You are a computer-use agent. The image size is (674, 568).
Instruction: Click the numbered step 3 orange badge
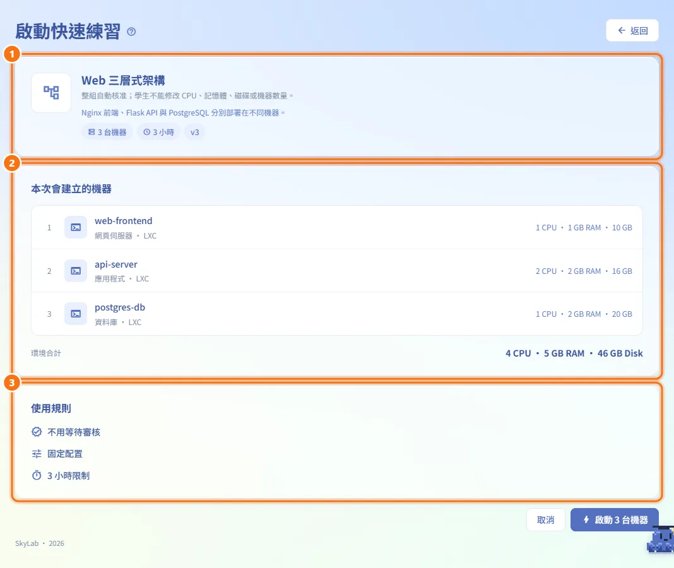(12, 382)
